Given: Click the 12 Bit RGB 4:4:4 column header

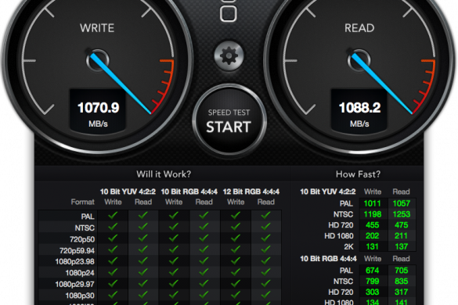Looking at the screenshot, I should click(251, 192).
